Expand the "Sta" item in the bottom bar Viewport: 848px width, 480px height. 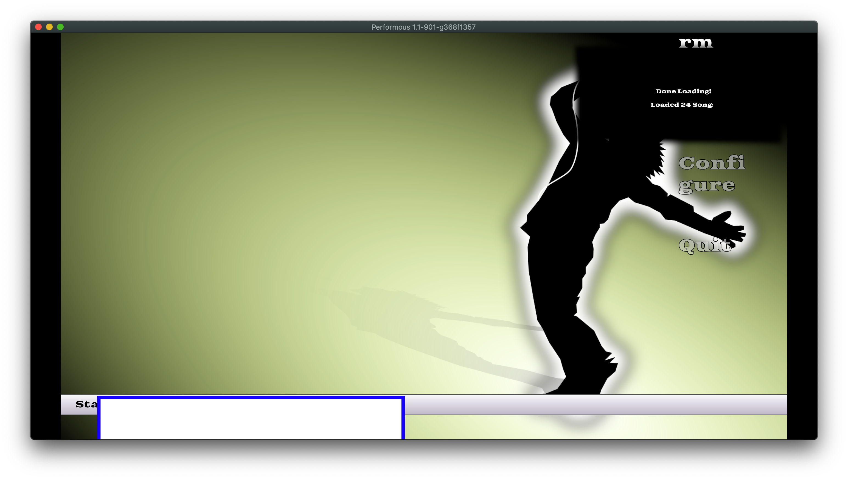click(85, 404)
